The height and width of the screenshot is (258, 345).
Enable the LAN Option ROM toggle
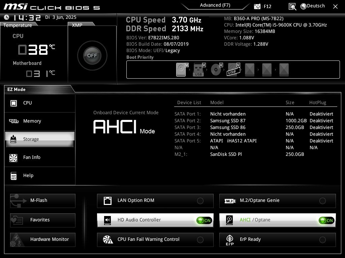click(x=200, y=201)
